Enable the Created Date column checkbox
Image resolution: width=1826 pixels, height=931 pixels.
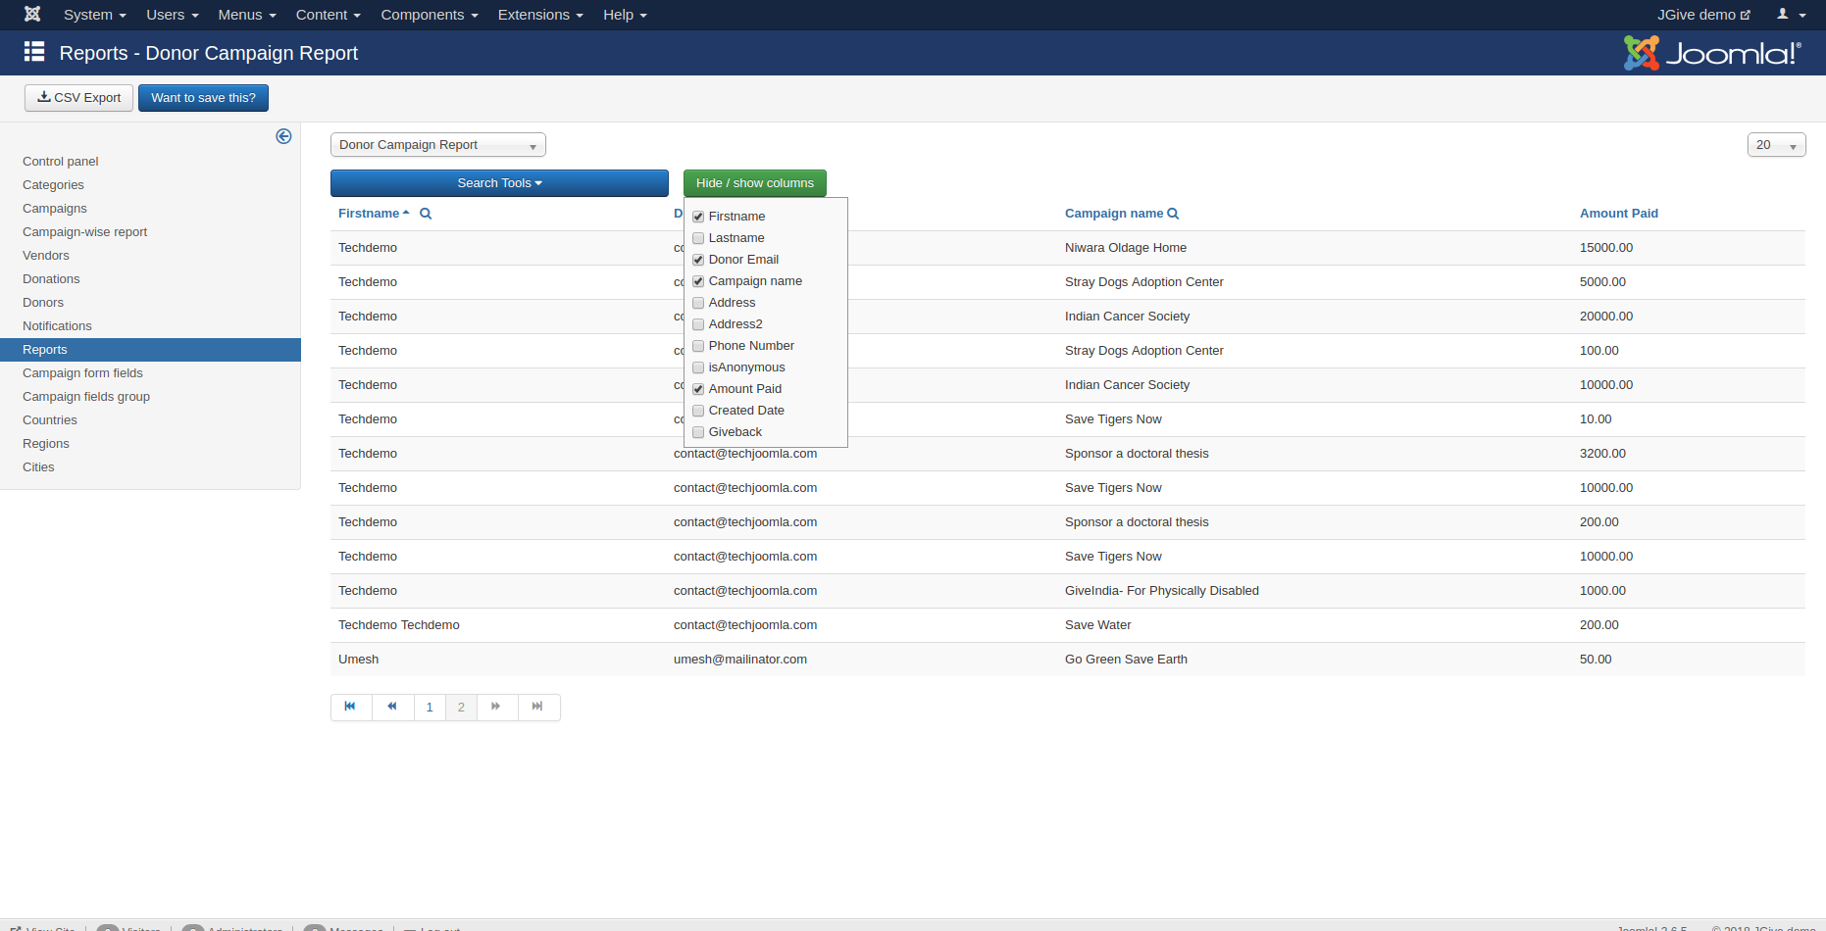tap(698, 411)
